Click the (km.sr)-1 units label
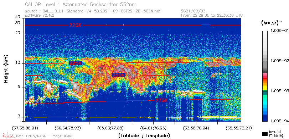Viewport: 289px width, 139px height. (272, 23)
